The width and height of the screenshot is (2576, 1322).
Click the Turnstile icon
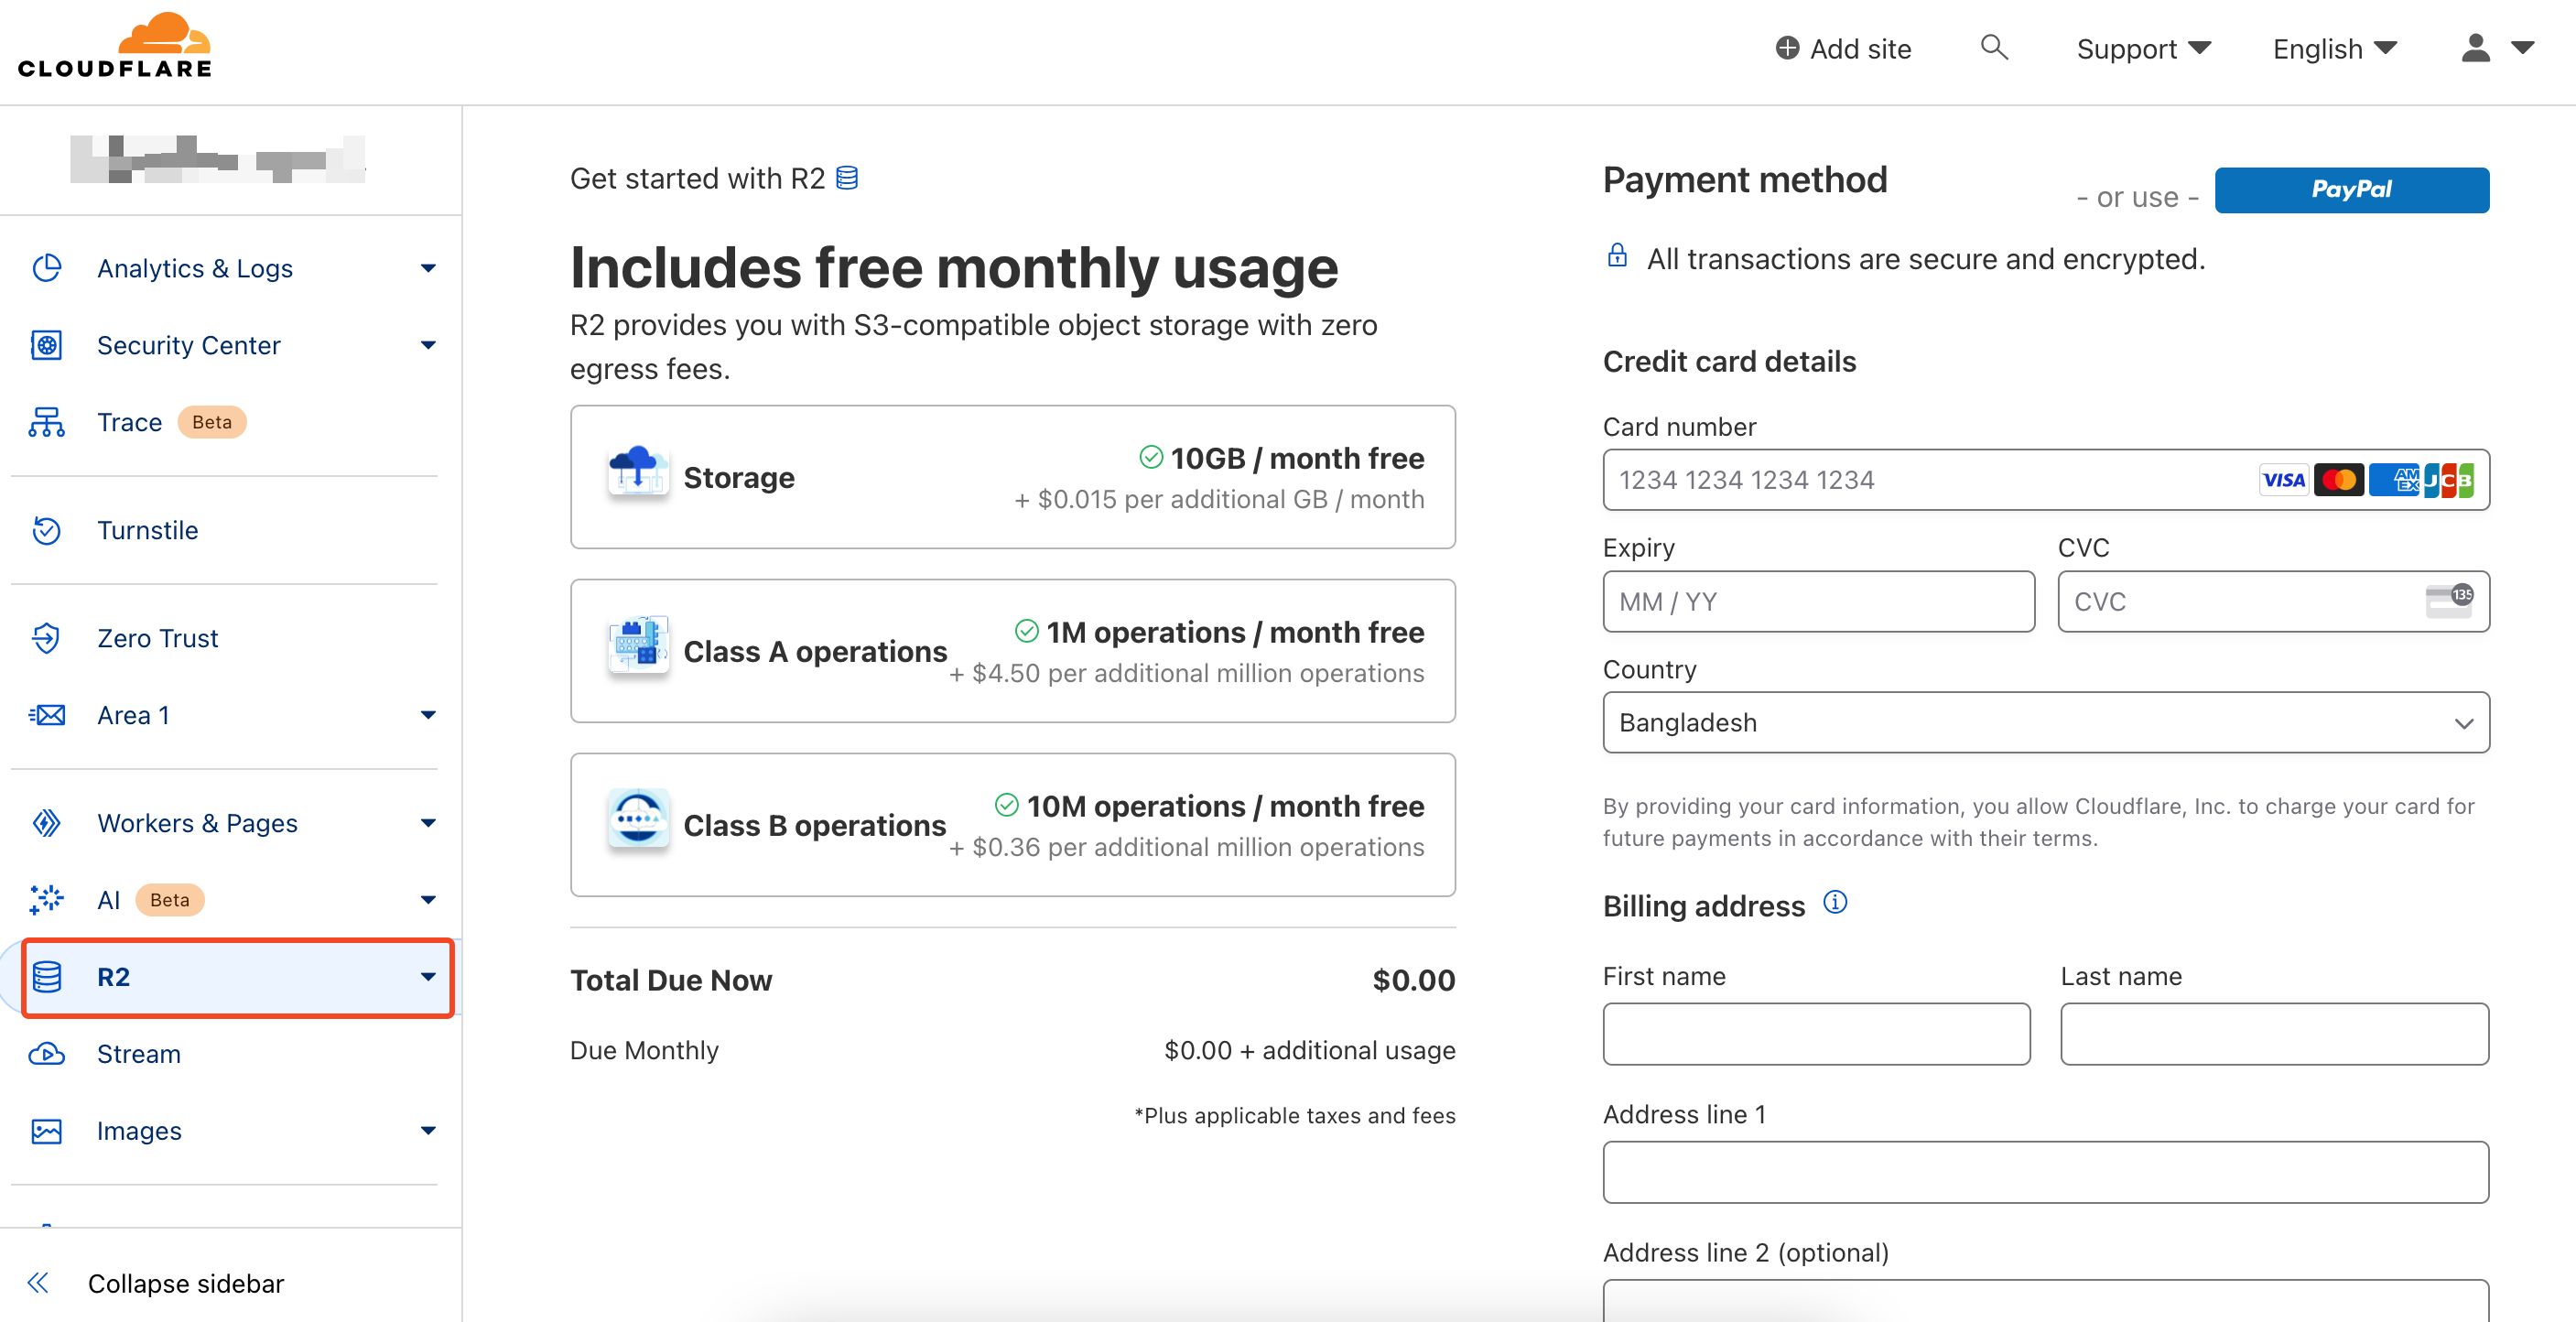46,529
